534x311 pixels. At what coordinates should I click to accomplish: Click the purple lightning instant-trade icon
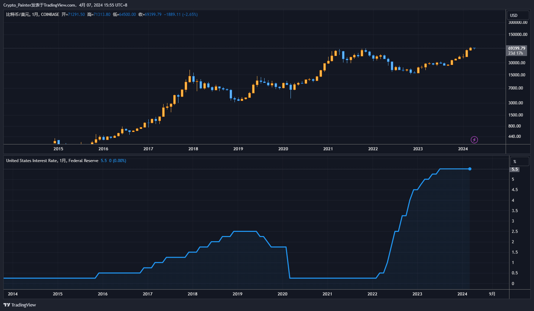pyautogui.click(x=474, y=140)
